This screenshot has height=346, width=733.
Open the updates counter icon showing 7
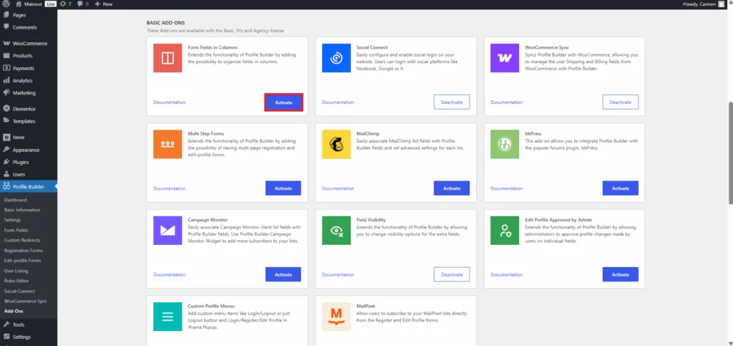pyautogui.click(x=63, y=4)
